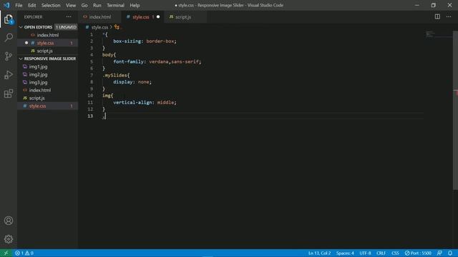Screen dimensions: 458x257
Task: Open Edit menu
Action: pos(31,5)
